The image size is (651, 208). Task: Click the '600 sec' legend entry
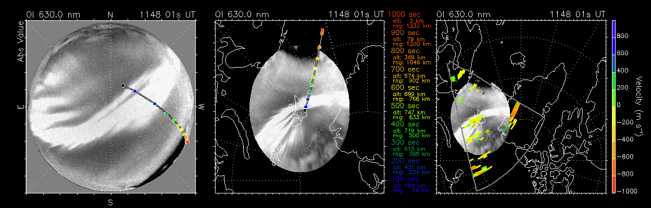405,87
